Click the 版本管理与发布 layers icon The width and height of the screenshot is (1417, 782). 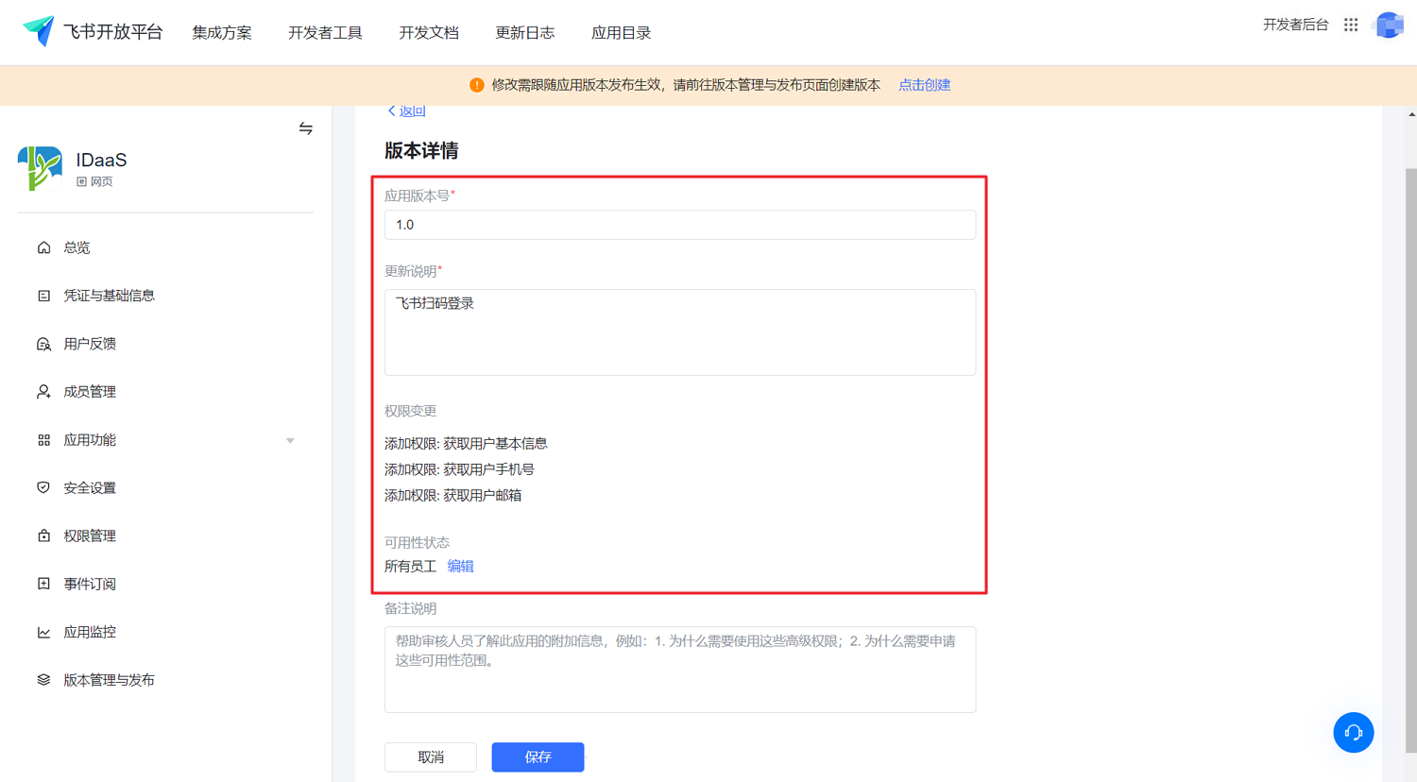(x=43, y=680)
